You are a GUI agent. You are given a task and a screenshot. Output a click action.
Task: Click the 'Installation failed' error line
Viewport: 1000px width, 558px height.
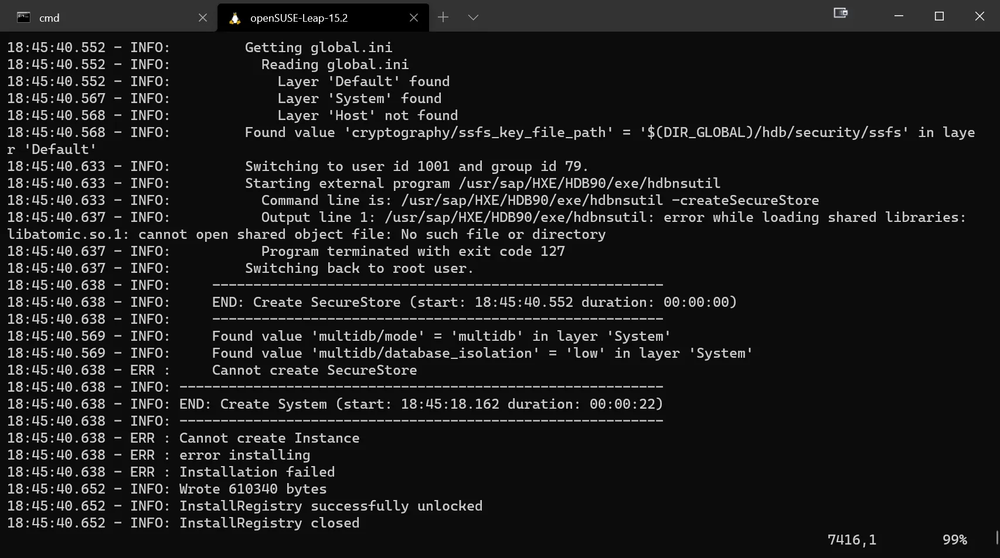point(257,472)
